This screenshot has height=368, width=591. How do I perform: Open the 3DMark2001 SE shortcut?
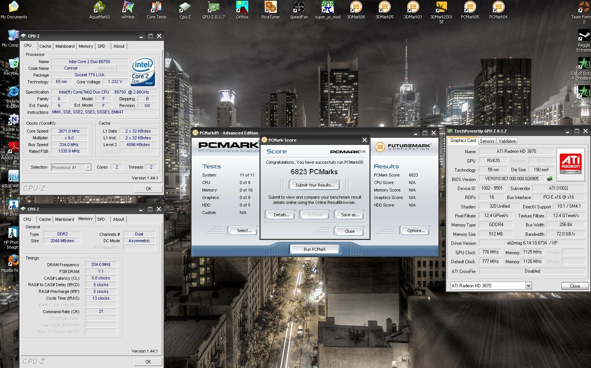[x=441, y=12]
